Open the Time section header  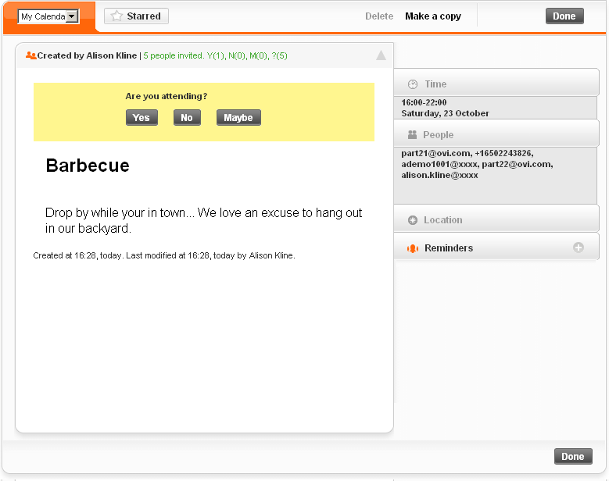point(496,82)
